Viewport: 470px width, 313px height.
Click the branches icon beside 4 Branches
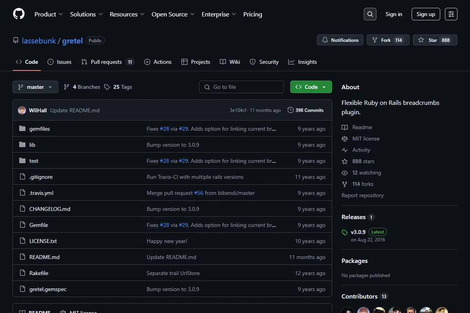click(x=67, y=87)
